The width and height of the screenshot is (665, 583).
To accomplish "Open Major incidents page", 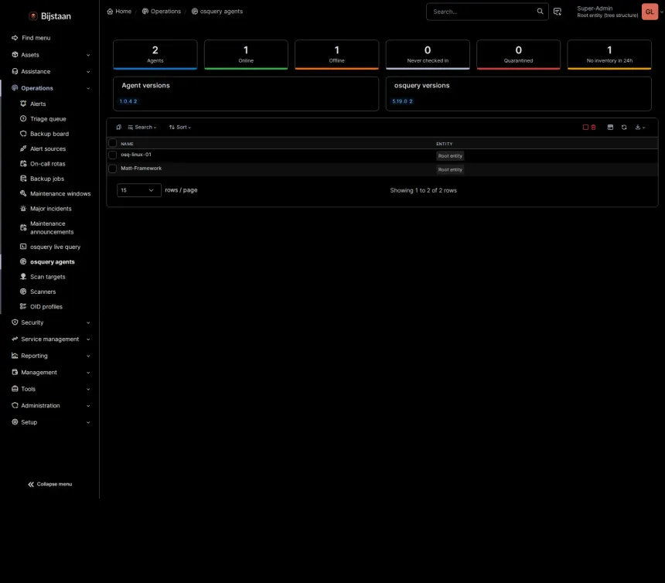I will 50,209.
